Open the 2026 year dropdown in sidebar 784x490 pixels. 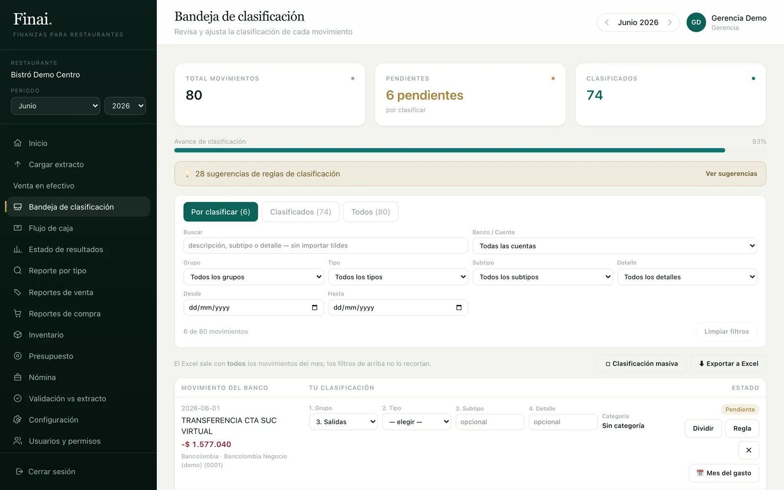125,106
